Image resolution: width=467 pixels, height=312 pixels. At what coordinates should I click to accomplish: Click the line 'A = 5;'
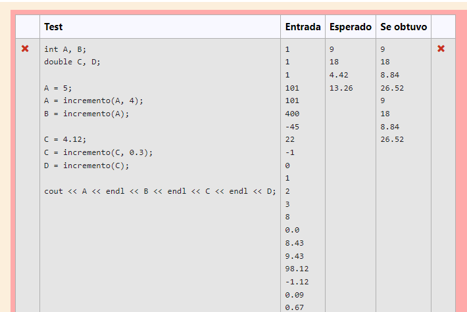(x=58, y=88)
